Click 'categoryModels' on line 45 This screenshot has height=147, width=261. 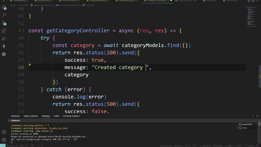pos(143,45)
